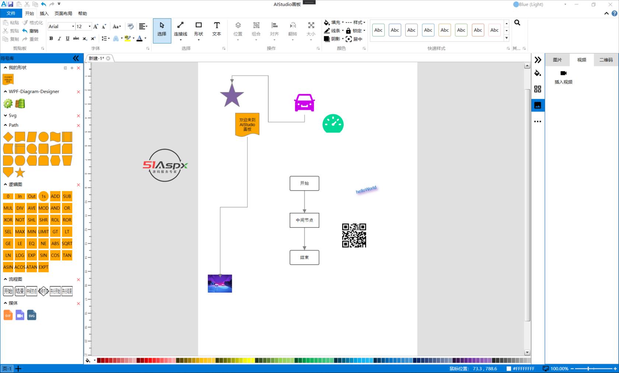Open the font size dropdown
The image size is (619, 373).
[x=90, y=27]
